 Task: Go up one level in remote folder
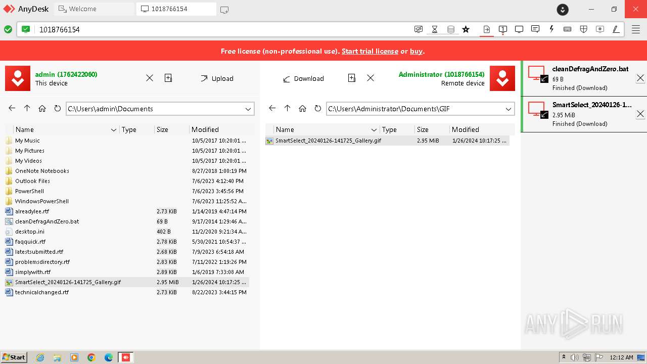tap(288, 108)
